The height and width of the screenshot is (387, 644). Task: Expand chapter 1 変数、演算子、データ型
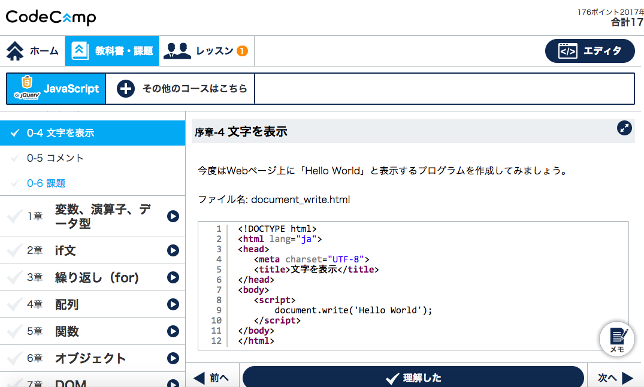tap(173, 216)
